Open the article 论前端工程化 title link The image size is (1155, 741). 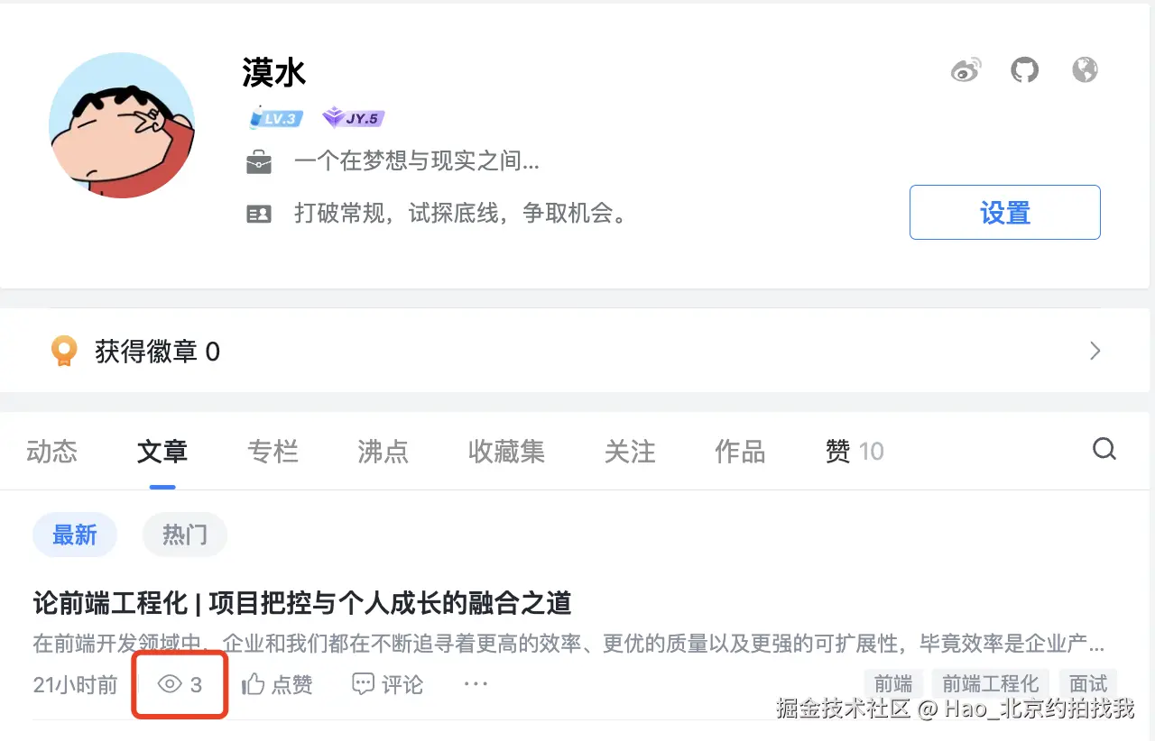pyautogui.click(x=300, y=604)
